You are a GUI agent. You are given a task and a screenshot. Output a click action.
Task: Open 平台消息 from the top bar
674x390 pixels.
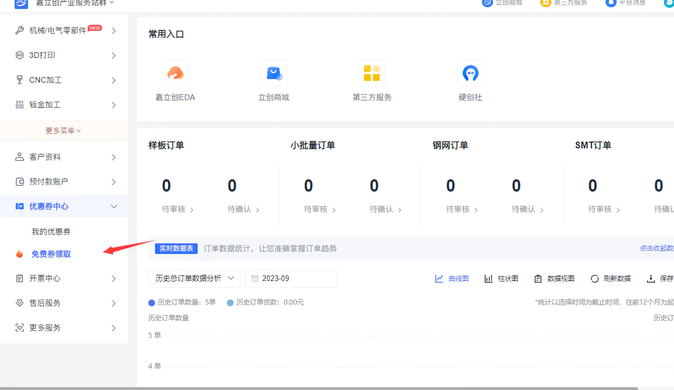coord(625,3)
